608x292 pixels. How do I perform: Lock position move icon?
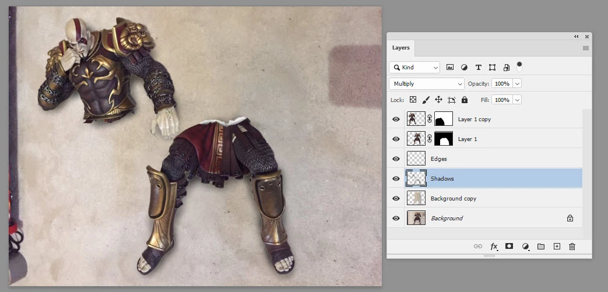[438, 100]
